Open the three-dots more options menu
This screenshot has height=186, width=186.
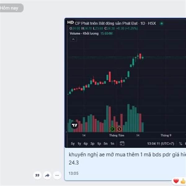pos(57,175)
